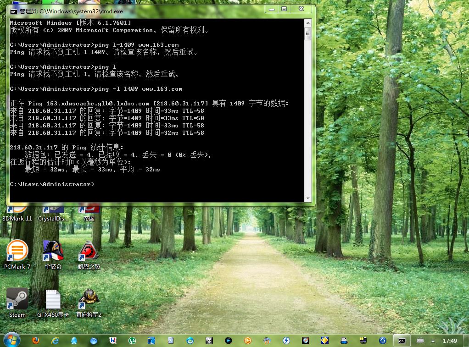This screenshot has height=347, width=469.
Task: Open the cmd window system menu icon
Action: [x=13, y=11]
